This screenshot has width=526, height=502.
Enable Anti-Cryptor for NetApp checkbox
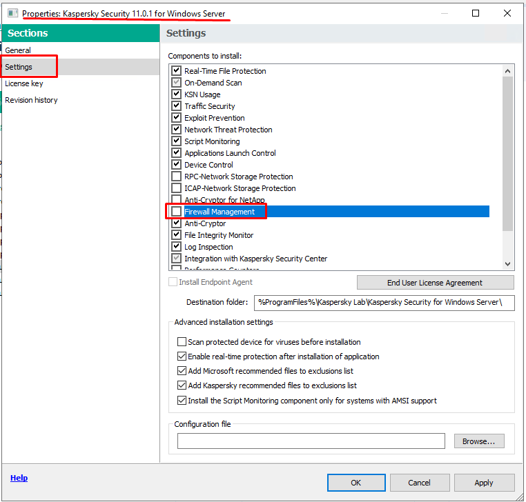click(177, 200)
